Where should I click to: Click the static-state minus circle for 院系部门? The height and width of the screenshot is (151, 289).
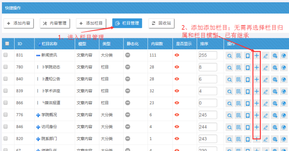click(x=128, y=139)
